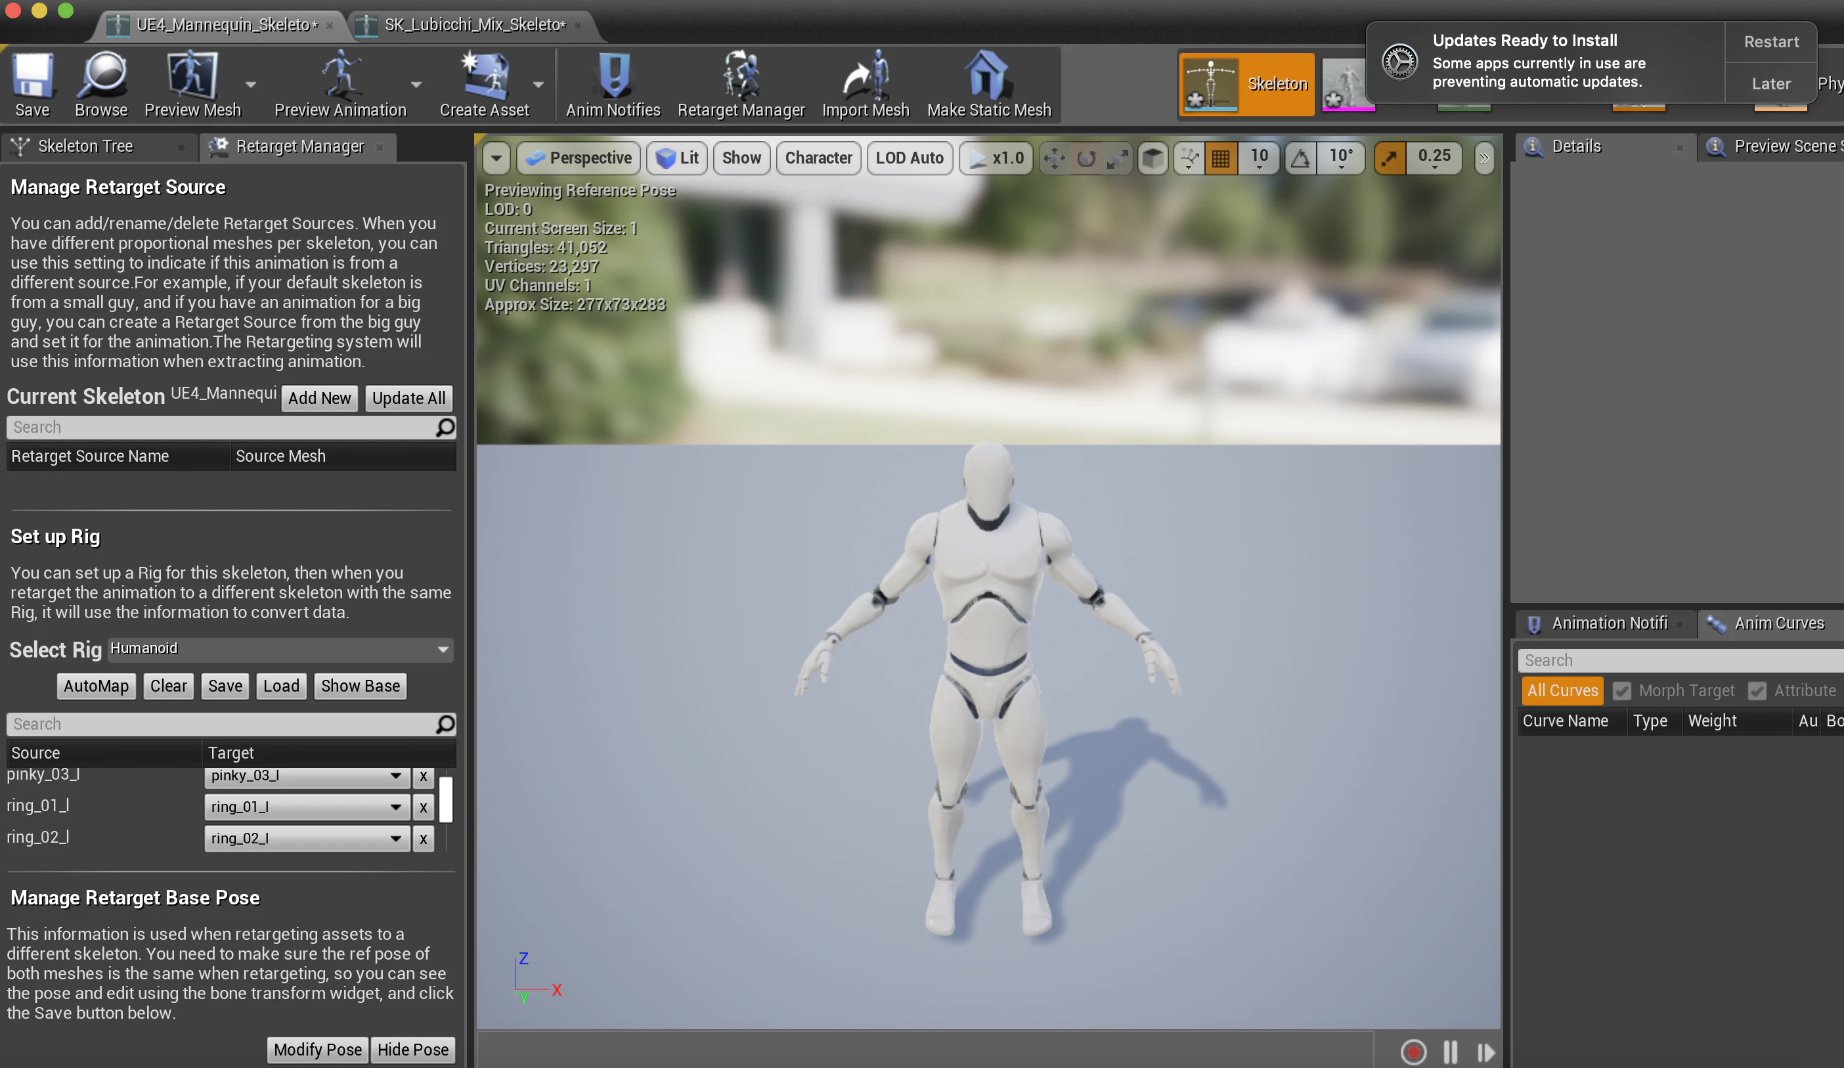Open the viewport options dropdown arrow
Screen dimensions: 1844x1068
click(x=496, y=158)
